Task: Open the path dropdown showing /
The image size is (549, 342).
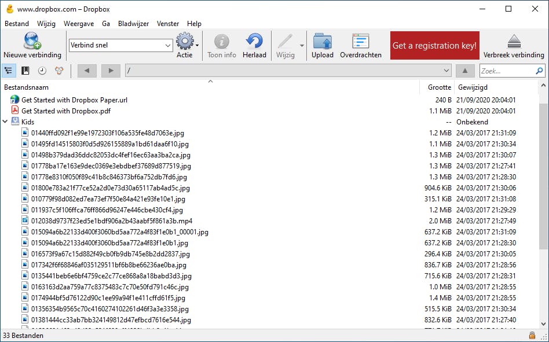Action: point(446,71)
